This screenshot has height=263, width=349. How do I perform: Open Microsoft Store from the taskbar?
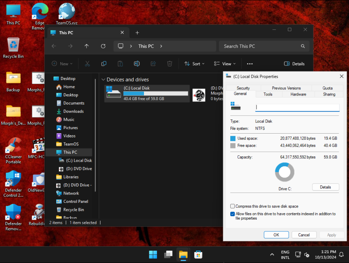198,254
